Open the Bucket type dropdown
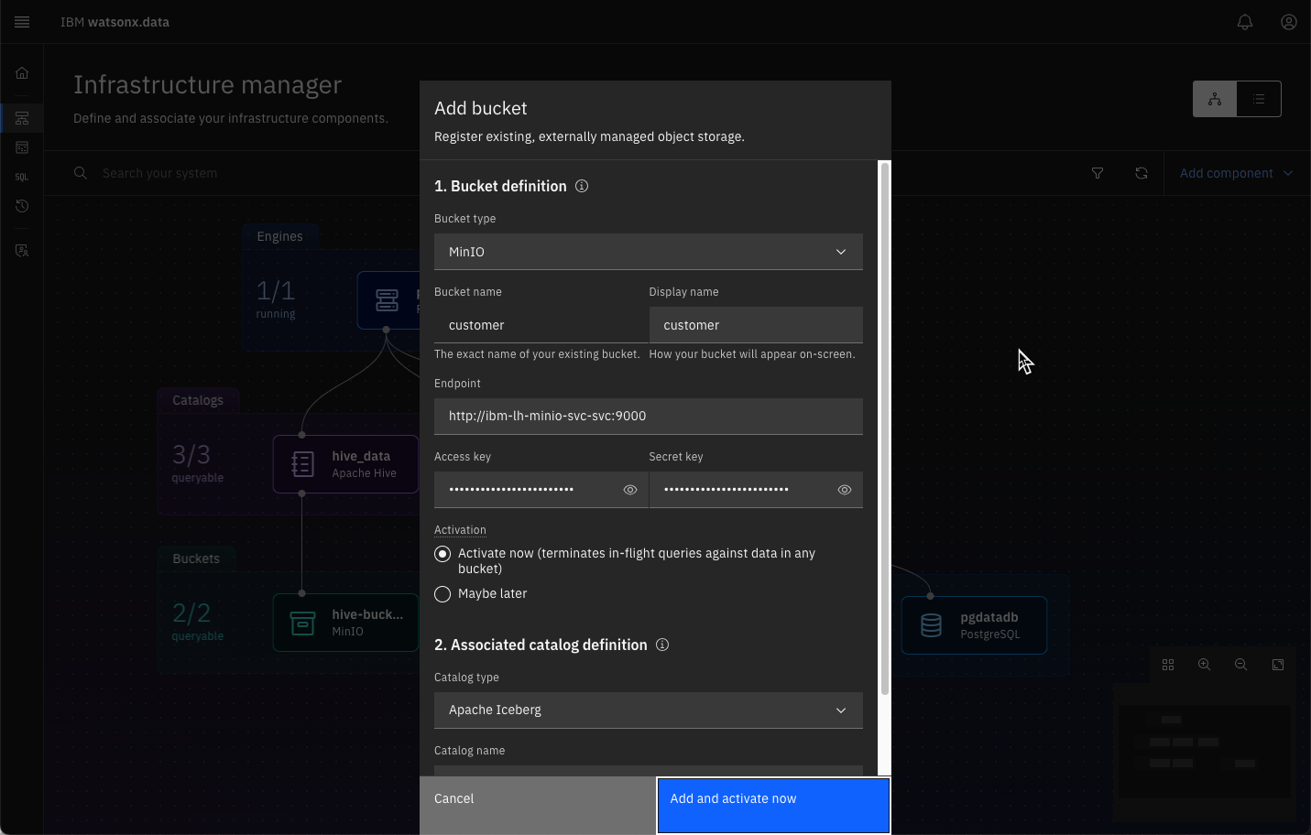The image size is (1311, 835). click(x=649, y=252)
